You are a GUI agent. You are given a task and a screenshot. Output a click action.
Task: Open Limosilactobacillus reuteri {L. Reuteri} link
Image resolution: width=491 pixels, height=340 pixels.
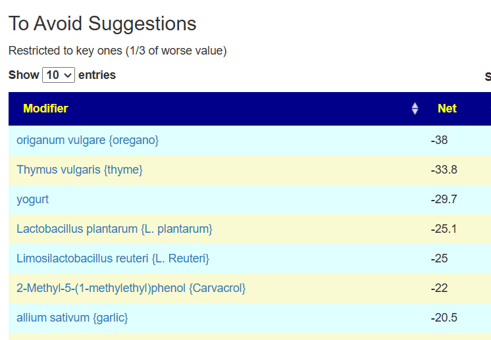[x=113, y=258]
